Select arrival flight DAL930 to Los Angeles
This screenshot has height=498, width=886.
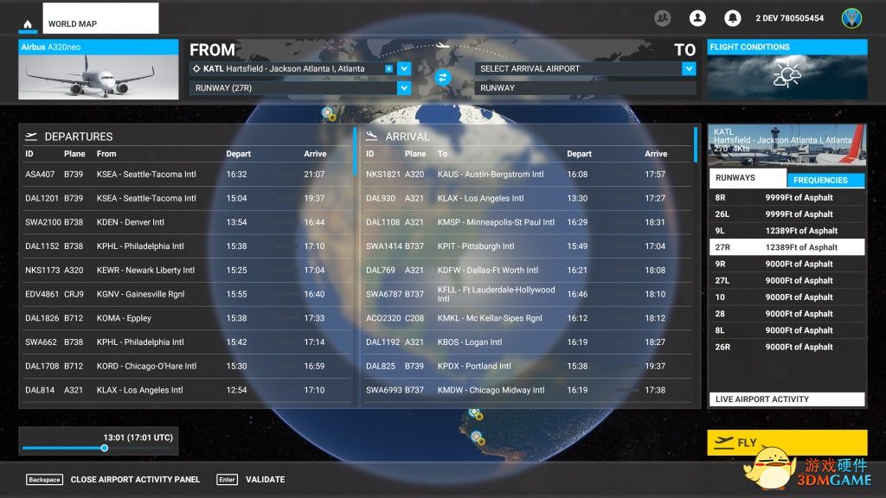pyautogui.click(x=527, y=198)
